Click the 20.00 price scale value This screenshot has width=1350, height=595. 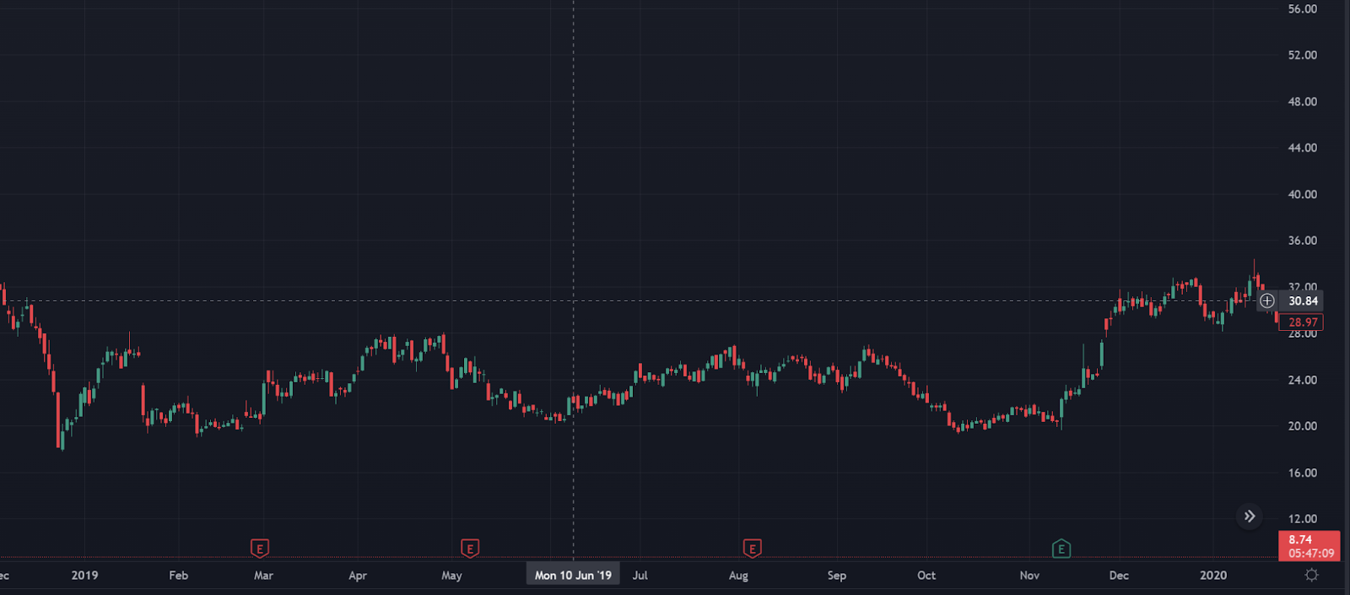pos(1302,426)
